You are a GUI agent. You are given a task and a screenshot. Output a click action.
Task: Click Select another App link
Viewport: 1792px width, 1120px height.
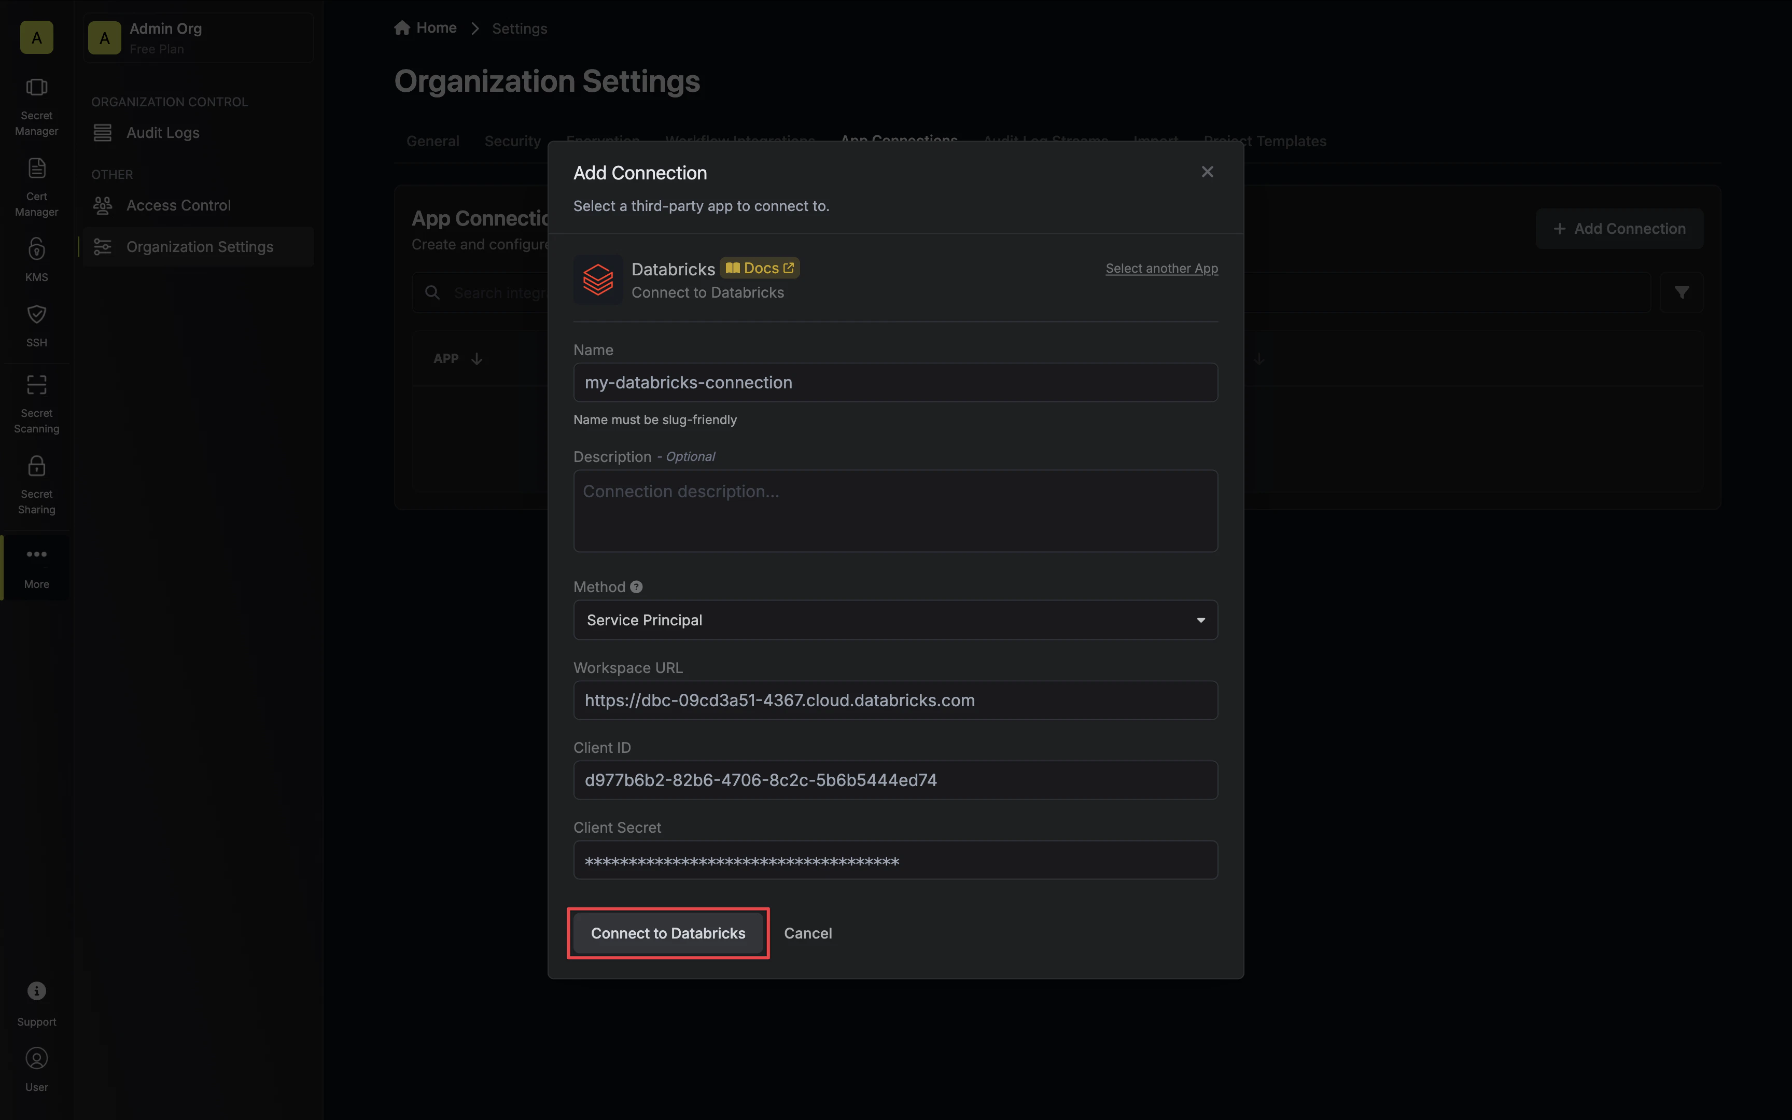point(1162,268)
